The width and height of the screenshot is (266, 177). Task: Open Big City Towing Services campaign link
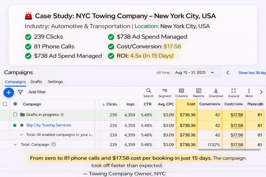(49, 125)
